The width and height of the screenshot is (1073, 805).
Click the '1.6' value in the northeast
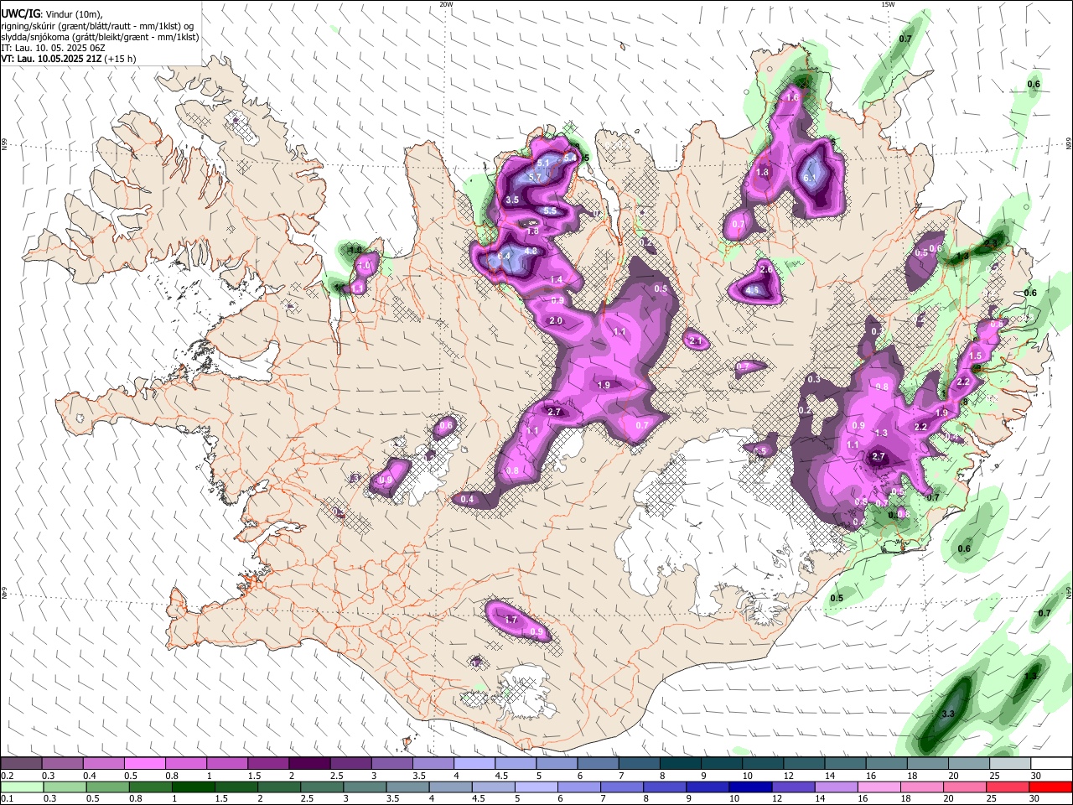pos(792,97)
